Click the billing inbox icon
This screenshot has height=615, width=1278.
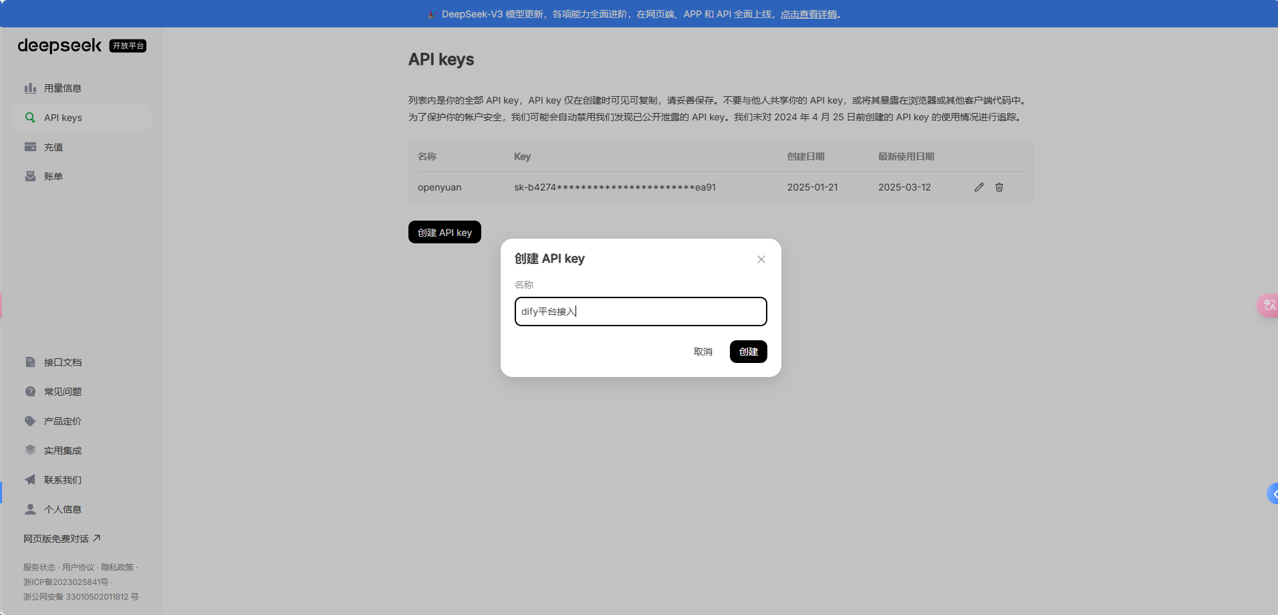(30, 176)
